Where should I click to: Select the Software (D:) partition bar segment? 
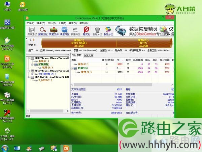coord(144,43)
